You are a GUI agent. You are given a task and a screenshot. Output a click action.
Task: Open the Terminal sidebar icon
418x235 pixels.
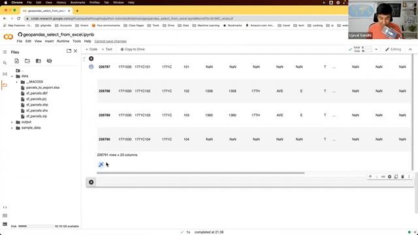coord(5,224)
